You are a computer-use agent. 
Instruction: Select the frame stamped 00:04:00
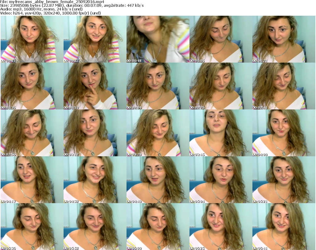284,133
